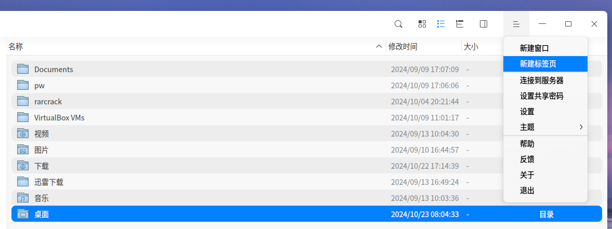Click date 2024/09/13 16:49:24
Image resolution: width=612 pixels, height=229 pixels.
(x=425, y=182)
